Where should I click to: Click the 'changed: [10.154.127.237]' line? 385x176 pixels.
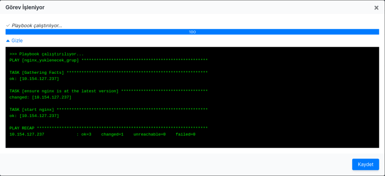pyautogui.click(x=41, y=97)
